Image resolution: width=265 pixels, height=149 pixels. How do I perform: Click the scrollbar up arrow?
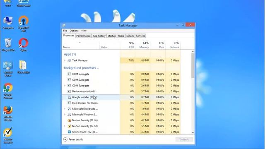click(x=193, y=51)
